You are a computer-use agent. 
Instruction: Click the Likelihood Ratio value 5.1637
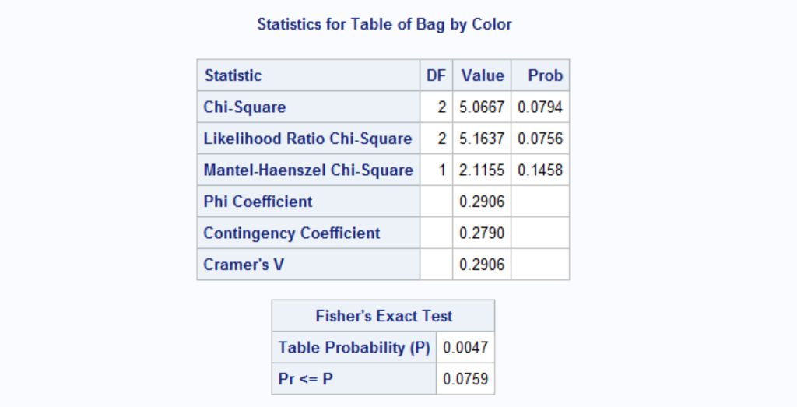(x=483, y=139)
